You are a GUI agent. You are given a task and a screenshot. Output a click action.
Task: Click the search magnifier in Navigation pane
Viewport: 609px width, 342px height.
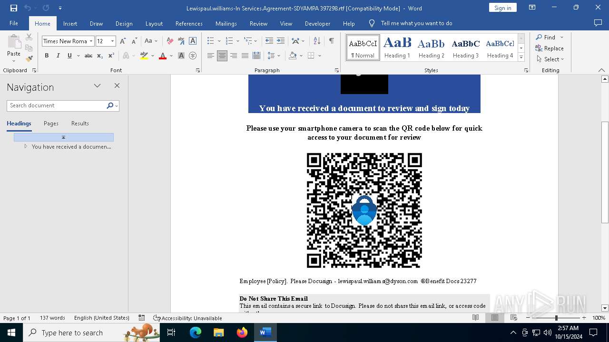coord(110,105)
